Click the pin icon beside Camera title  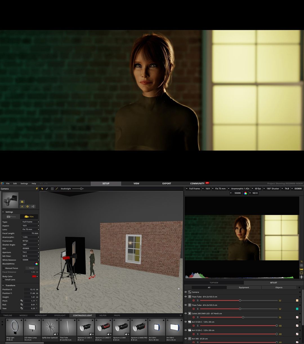coord(37,189)
